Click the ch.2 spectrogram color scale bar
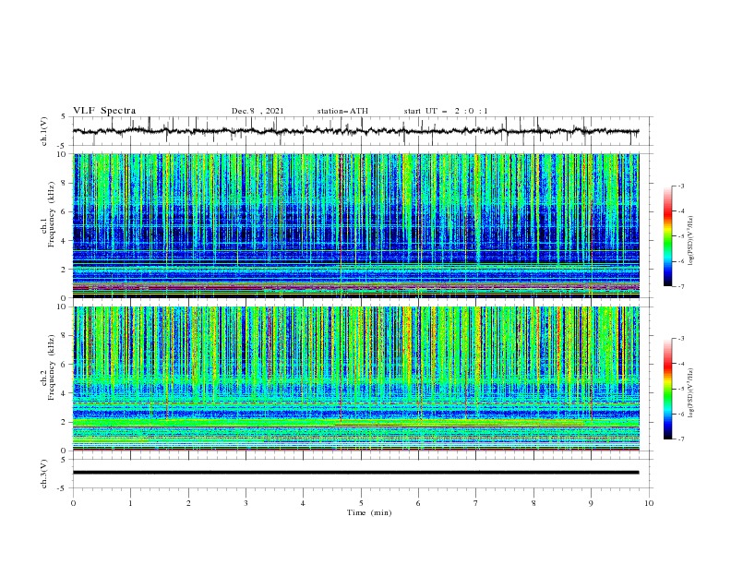 [668, 389]
